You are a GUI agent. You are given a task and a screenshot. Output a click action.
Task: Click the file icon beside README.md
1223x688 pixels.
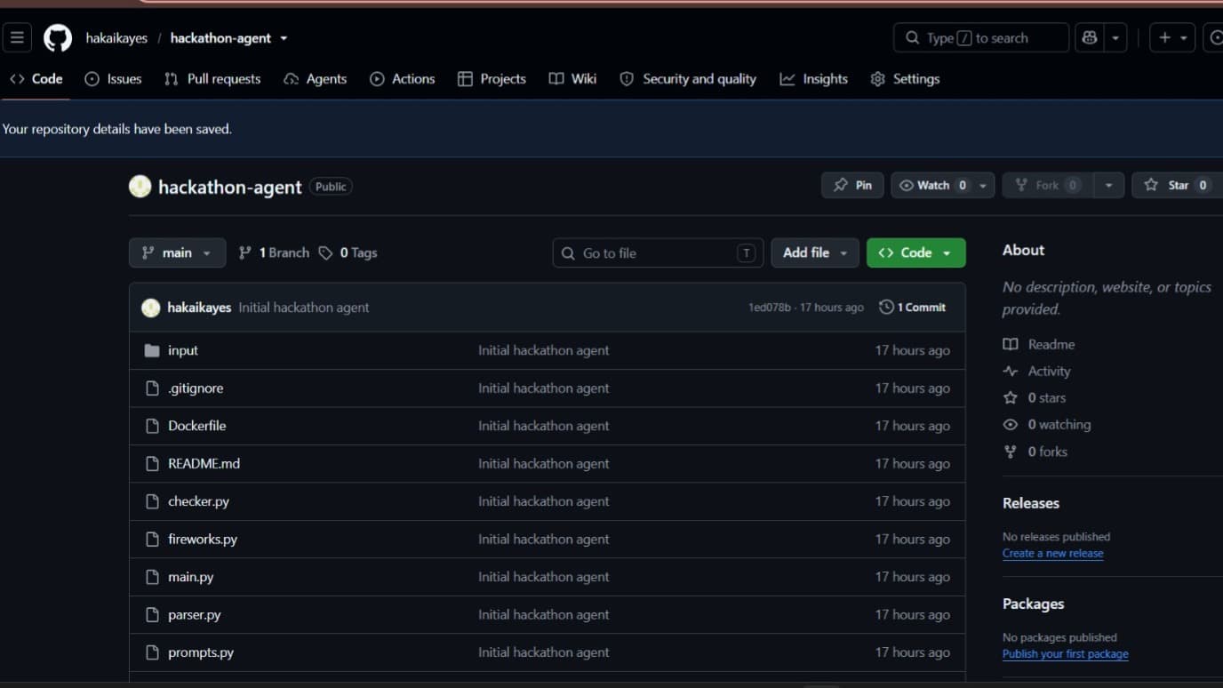pyautogui.click(x=151, y=464)
